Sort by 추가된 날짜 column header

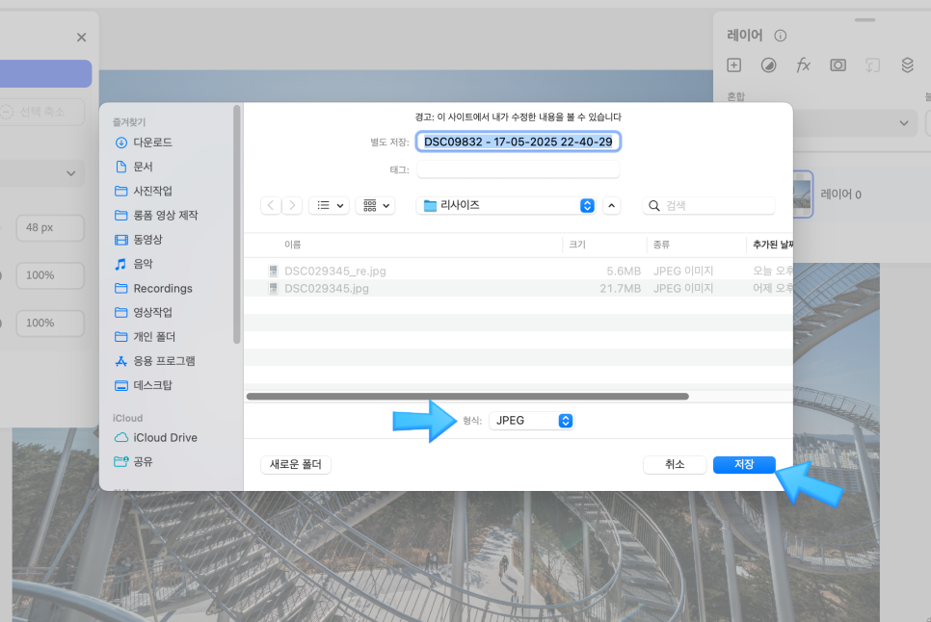pyautogui.click(x=771, y=245)
